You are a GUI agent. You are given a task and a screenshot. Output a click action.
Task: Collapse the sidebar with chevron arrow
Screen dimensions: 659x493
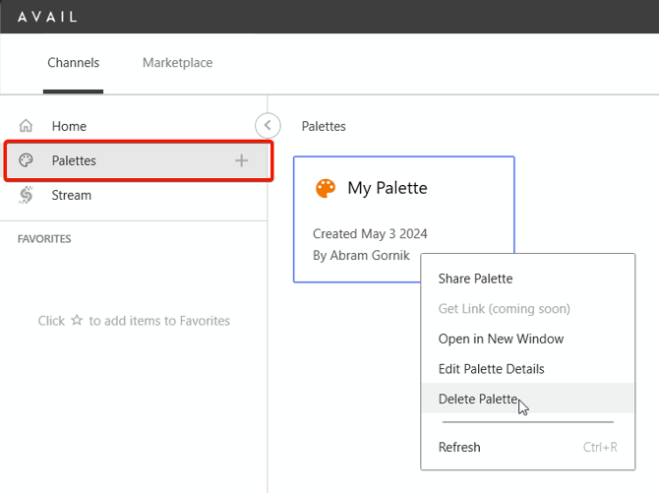tap(267, 126)
